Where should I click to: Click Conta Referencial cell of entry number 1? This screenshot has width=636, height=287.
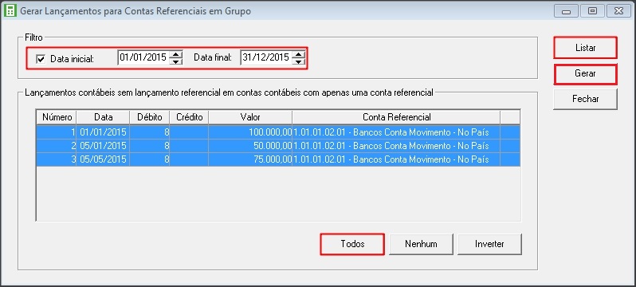coord(396,132)
